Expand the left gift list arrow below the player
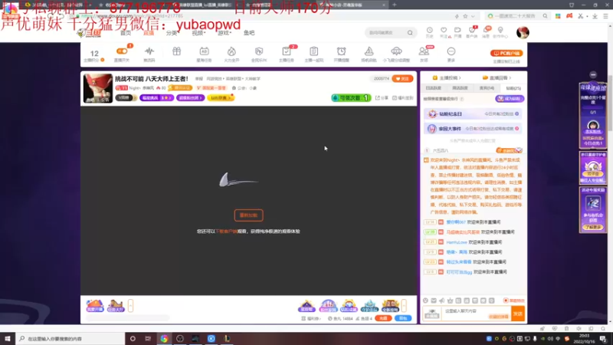The image size is (613, 345). 130,305
